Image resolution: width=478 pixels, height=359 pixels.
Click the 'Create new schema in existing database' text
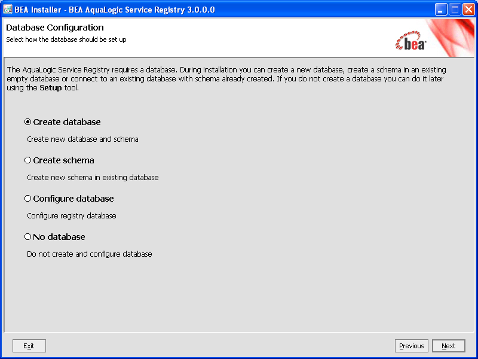coord(93,178)
